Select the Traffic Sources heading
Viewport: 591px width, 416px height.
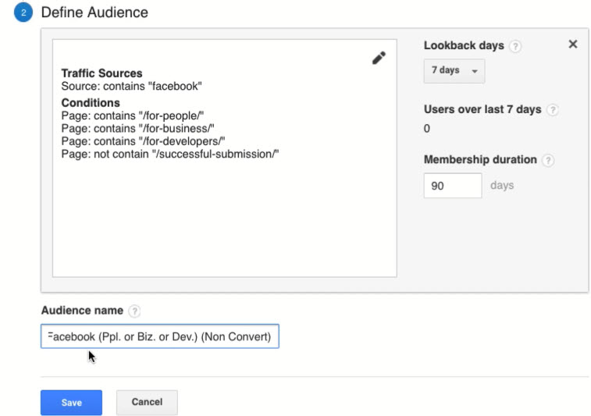(x=101, y=73)
